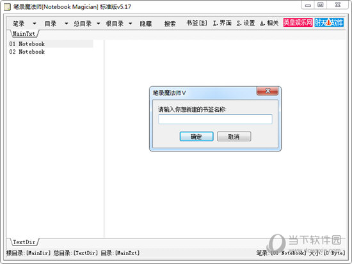Screen dimensions: 352x264
Task: Open the 根目录 menu button
Action: tap(115, 23)
